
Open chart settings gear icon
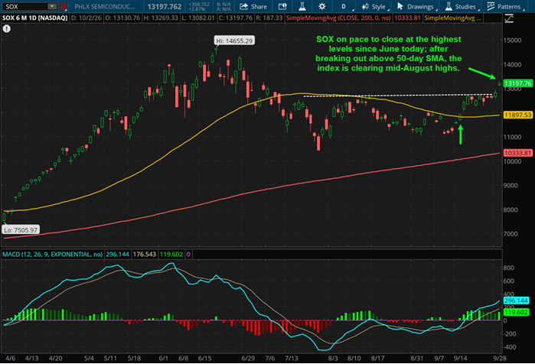coord(321,6)
